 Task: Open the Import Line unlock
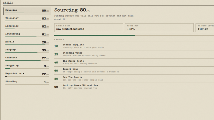pyautogui.click(x=134, y=70)
